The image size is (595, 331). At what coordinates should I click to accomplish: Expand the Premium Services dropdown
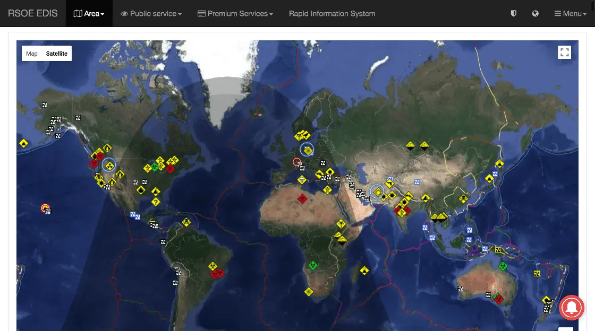pos(235,14)
